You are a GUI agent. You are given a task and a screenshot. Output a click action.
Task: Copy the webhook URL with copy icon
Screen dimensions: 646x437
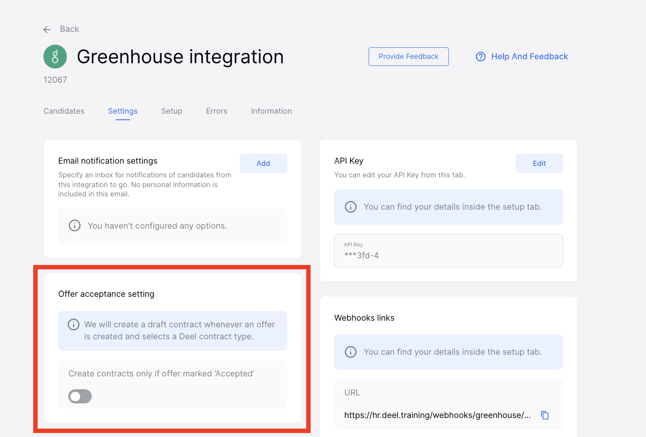coord(545,415)
